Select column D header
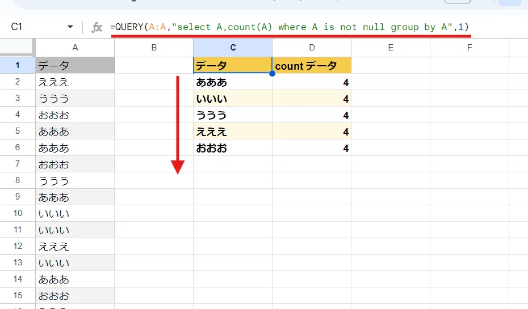528x309 pixels. (312, 48)
